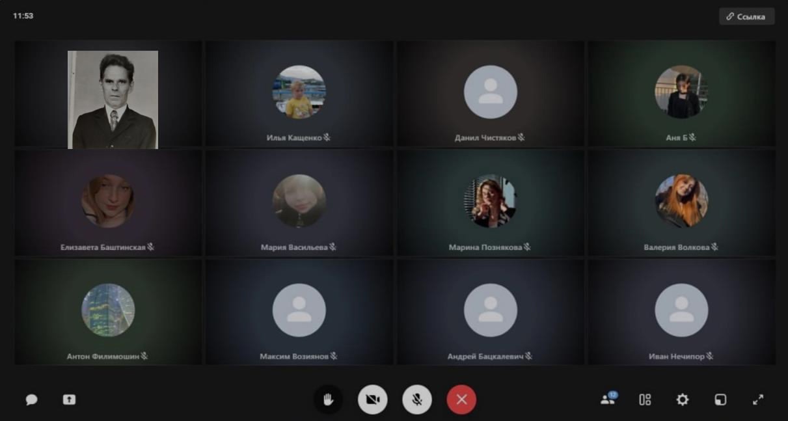Open the participants list icon
Screen dimensions: 788x421
[x=608, y=399]
